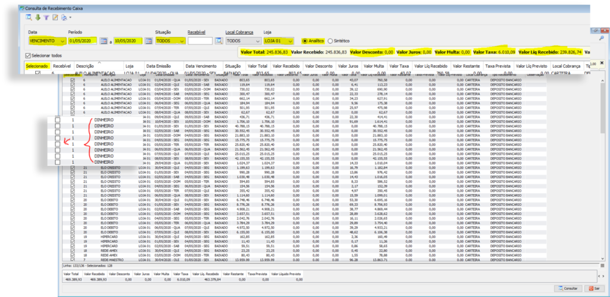The width and height of the screenshot is (610, 297).
Task: Click the grid options icon beside status line
Action: pyautogui.click(x=603, y=265)
